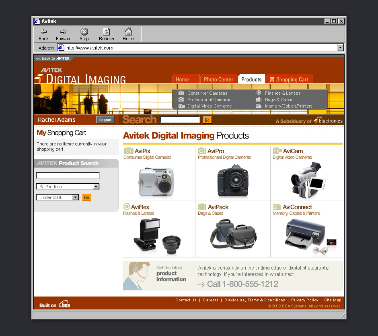Click the AviCam video camera icon

pyautogui.click(x=277, y=151)
